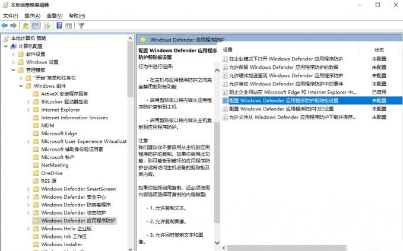
Task: Click tree panel scroll down arrow
Action: (x=130, y=249)
